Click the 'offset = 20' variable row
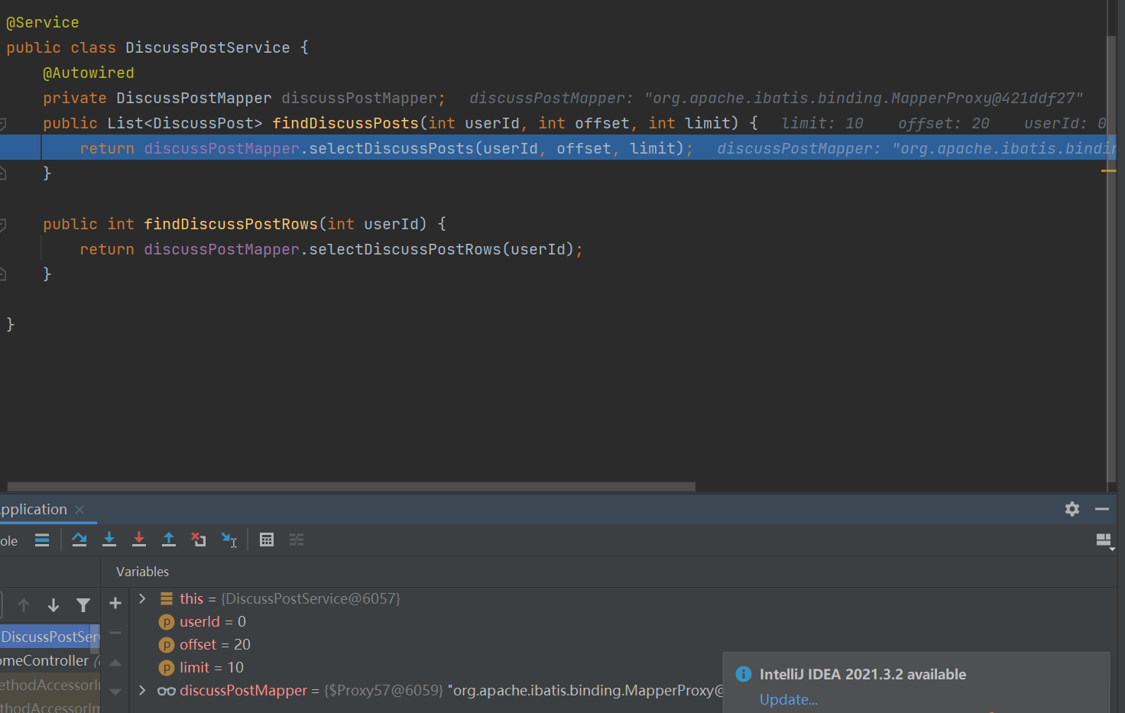Viewport: 1125px width, 713px height. pyautogui.click(x=624, y=645)
